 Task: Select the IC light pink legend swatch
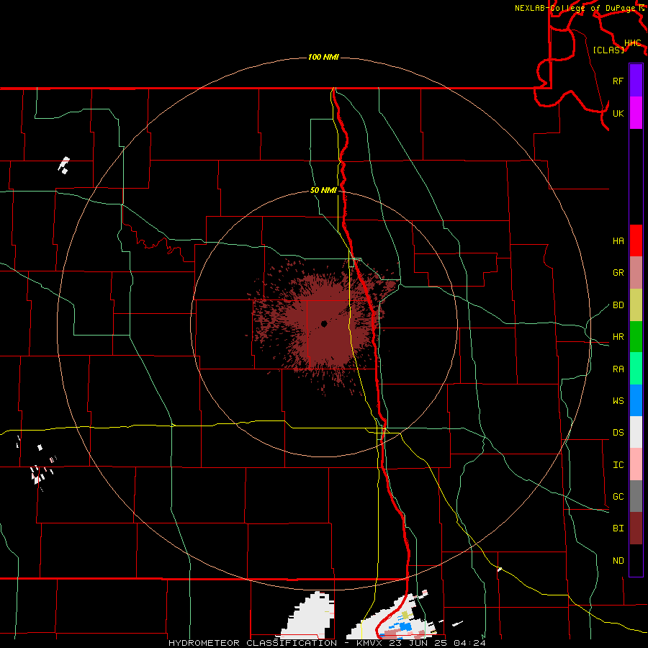point(636,464)
